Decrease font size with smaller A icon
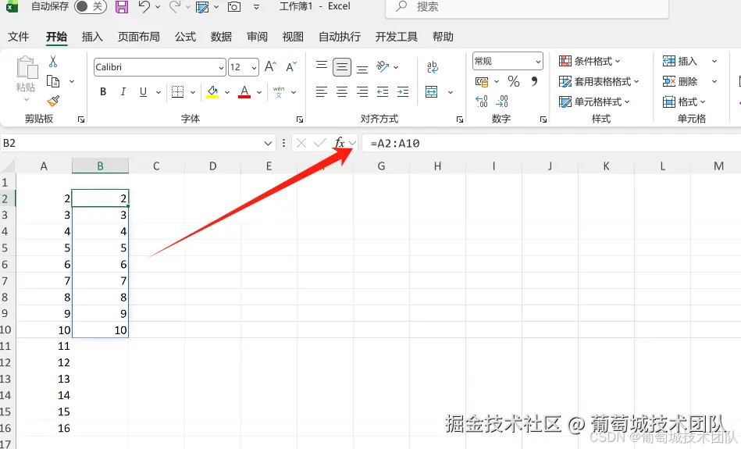Viewport: 741px width, 449px height. [291, 66]
